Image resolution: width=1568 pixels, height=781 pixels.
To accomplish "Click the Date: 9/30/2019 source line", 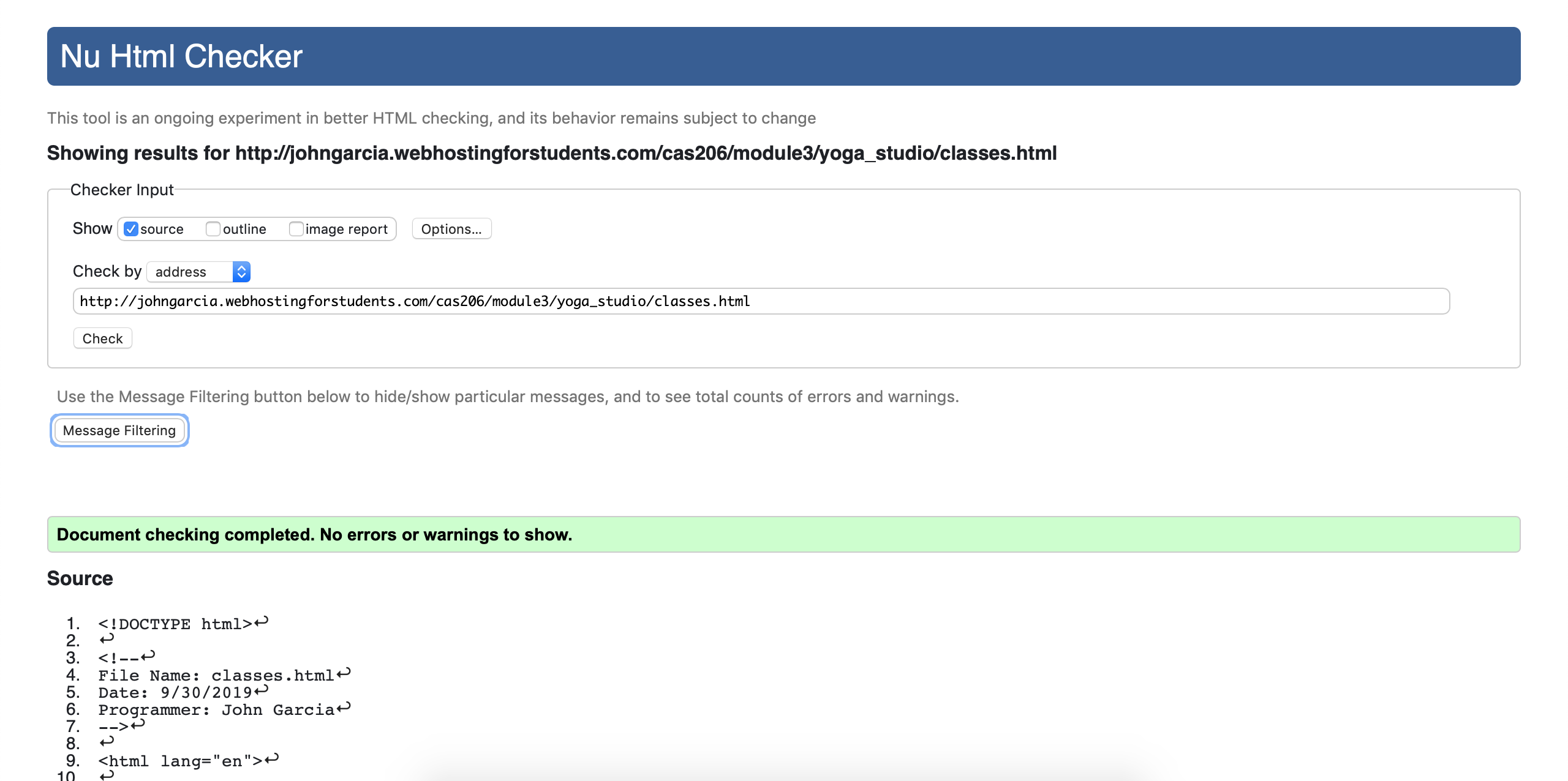I will 175,692.
